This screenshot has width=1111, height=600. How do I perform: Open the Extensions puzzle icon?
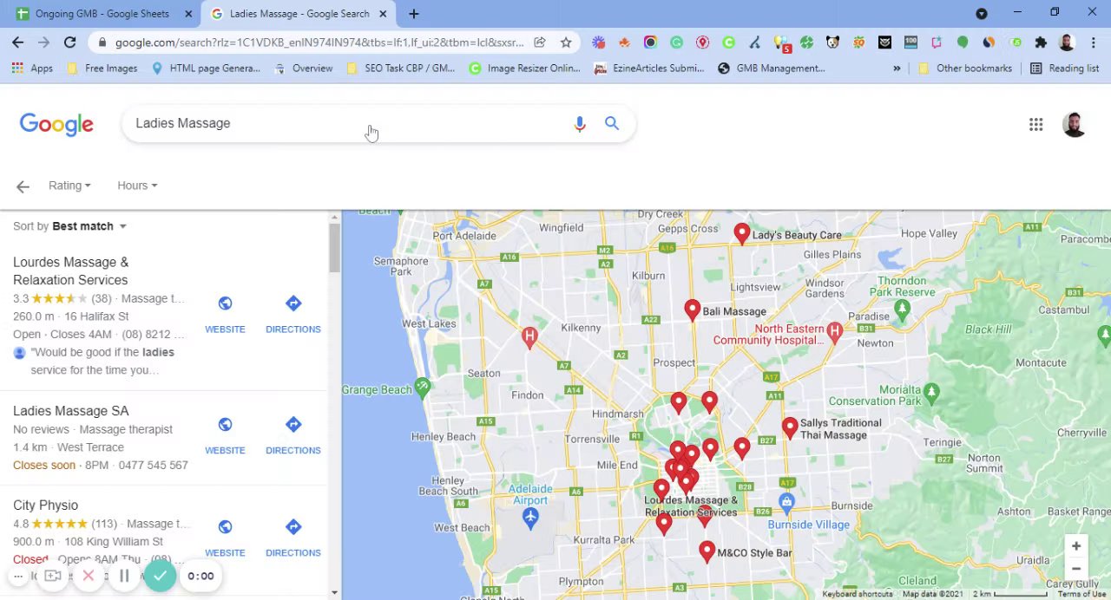1041,42
